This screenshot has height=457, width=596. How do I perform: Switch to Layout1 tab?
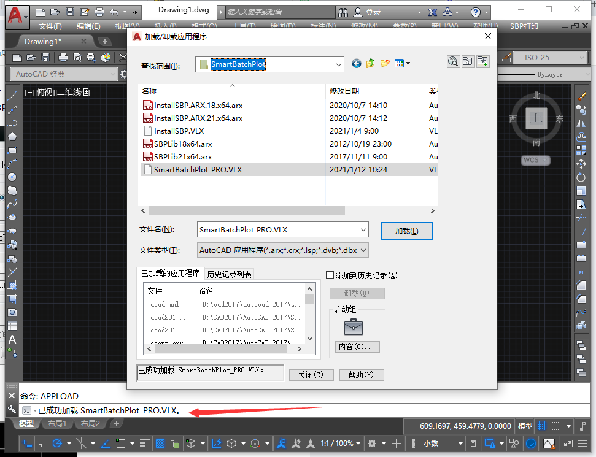coord(57,423)
